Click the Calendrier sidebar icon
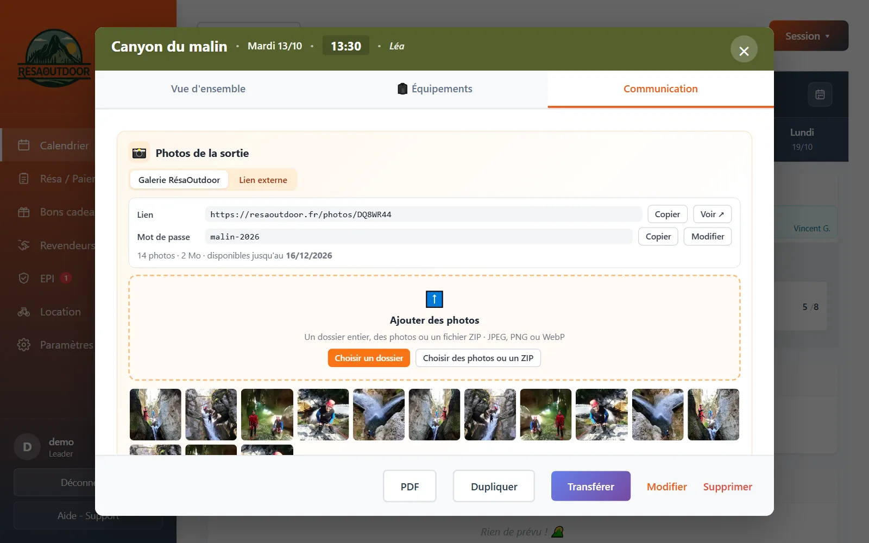Image resolution: width=869 pixels, height=543 pixels. pos(23,145)
